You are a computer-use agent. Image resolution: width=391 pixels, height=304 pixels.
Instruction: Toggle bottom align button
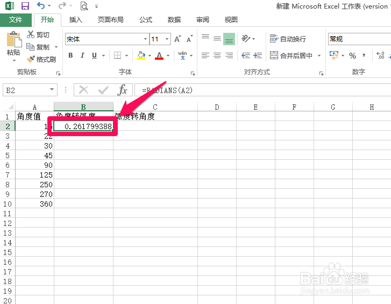coord(229,39)
